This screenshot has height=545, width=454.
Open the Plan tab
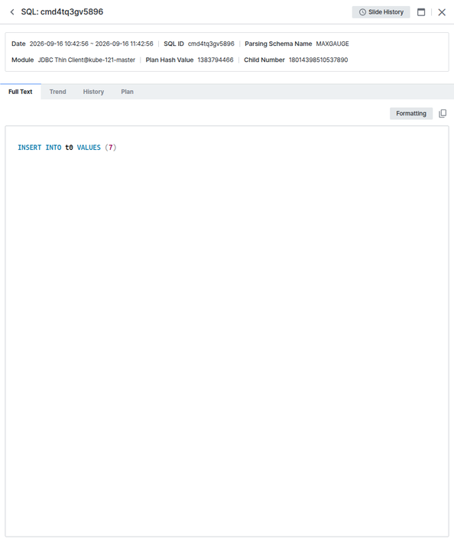pos(127,92)
